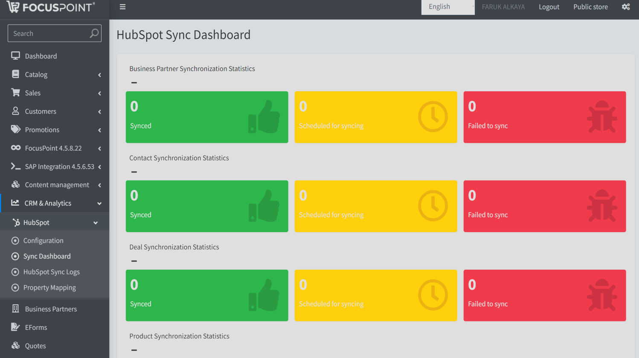Expand the Catalog menu chevron
Screen dimensions: 639x358
(99, 75)
